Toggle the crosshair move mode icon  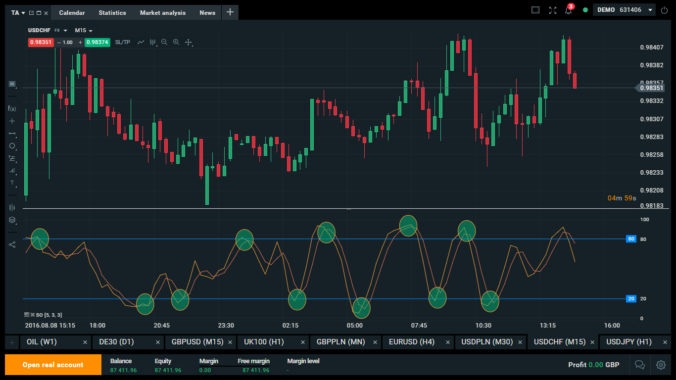(189, 43)
